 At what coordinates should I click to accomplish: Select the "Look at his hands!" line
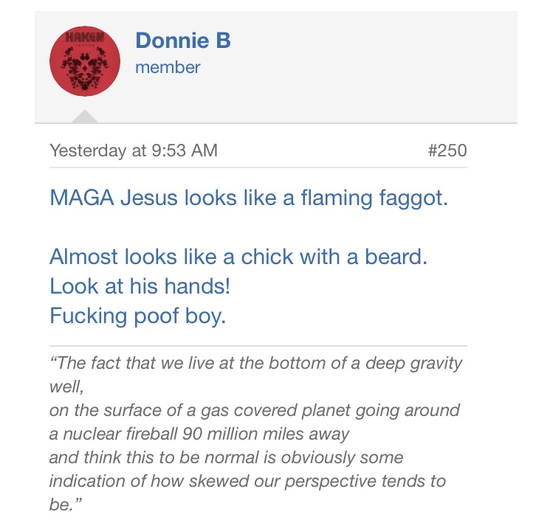(x=140, y=286)
